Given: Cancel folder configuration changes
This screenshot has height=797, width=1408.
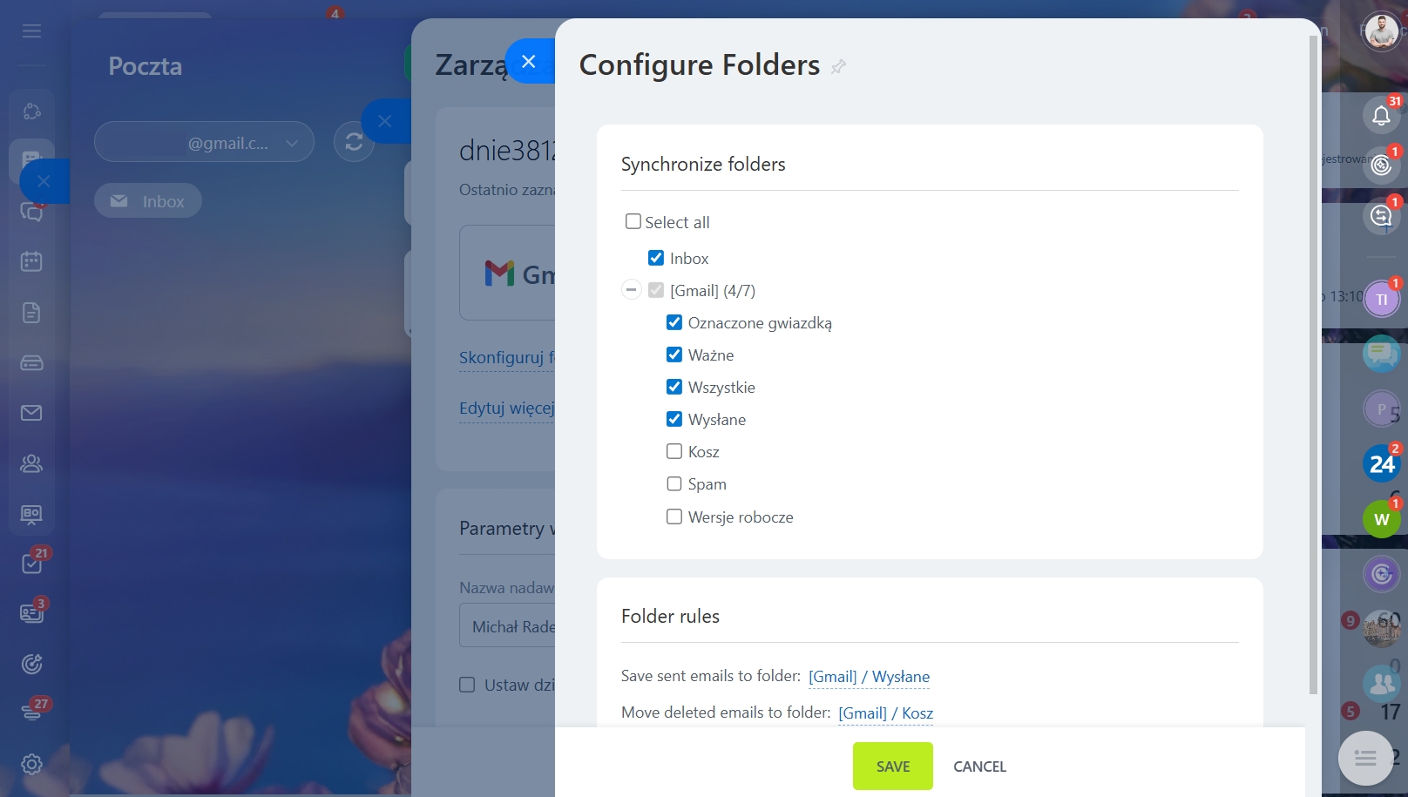Looking at the screenshot, I should (979, 767).
